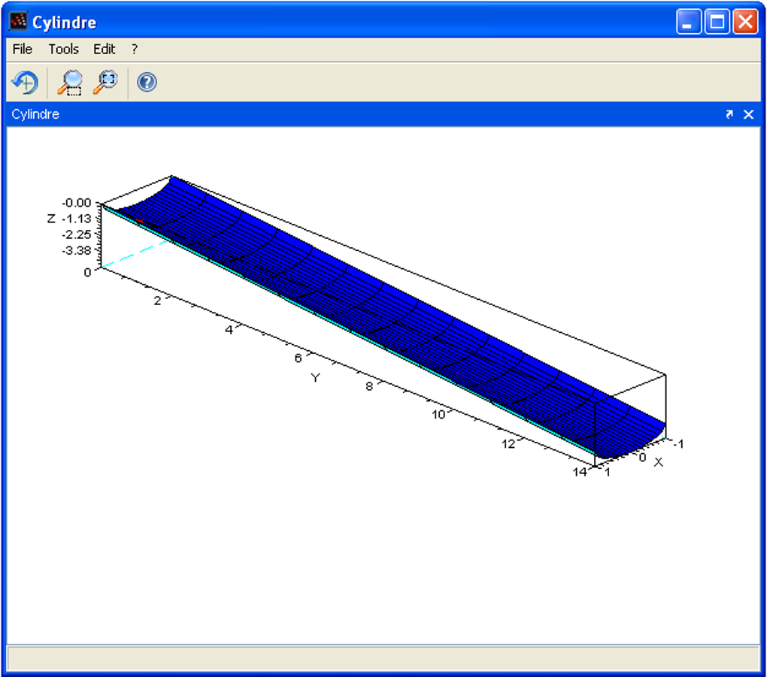
Task: Click the Y axis tick value 4
Action: (229, 330)
